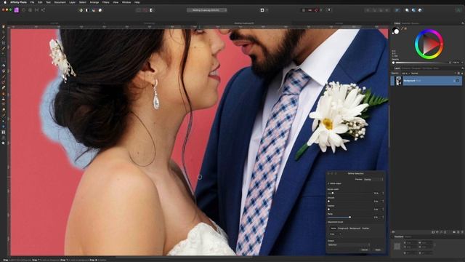This screenshot has width=465, height=262.
Task: Open the View menu
Action: click(116, 2)
